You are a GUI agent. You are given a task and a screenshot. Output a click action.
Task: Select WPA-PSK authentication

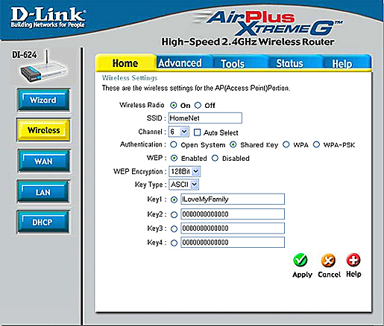316,144
